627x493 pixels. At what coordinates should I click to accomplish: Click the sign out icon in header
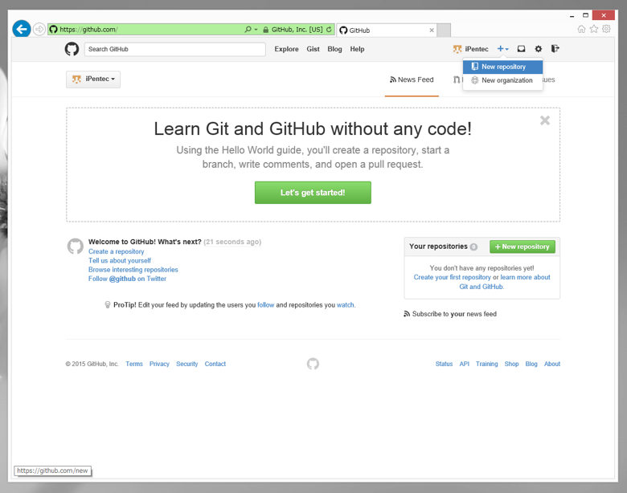tap(555, 49)
